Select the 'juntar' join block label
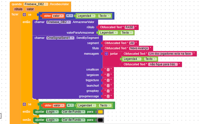201x124 pixels. coord(114,54)
